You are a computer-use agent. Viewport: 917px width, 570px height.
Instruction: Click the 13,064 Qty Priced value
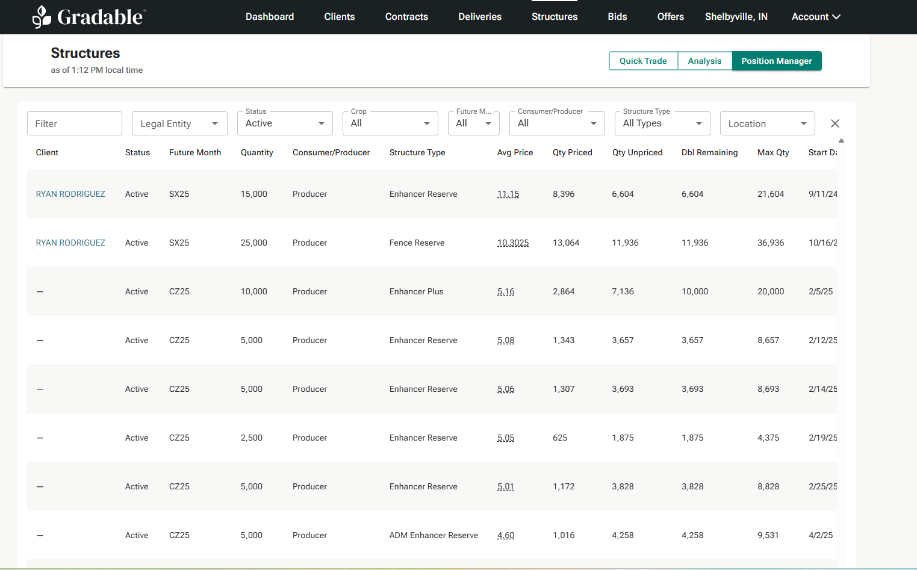pos(566,243)
